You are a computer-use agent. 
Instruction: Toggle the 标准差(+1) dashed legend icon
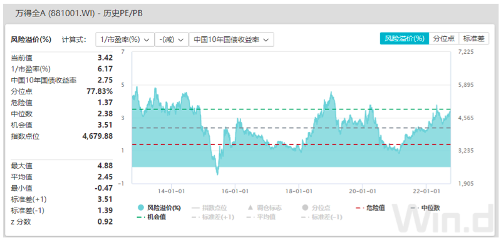195,217
